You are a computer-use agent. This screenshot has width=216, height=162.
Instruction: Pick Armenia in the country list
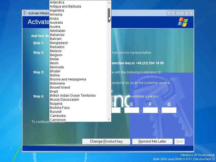click(78, 15)
